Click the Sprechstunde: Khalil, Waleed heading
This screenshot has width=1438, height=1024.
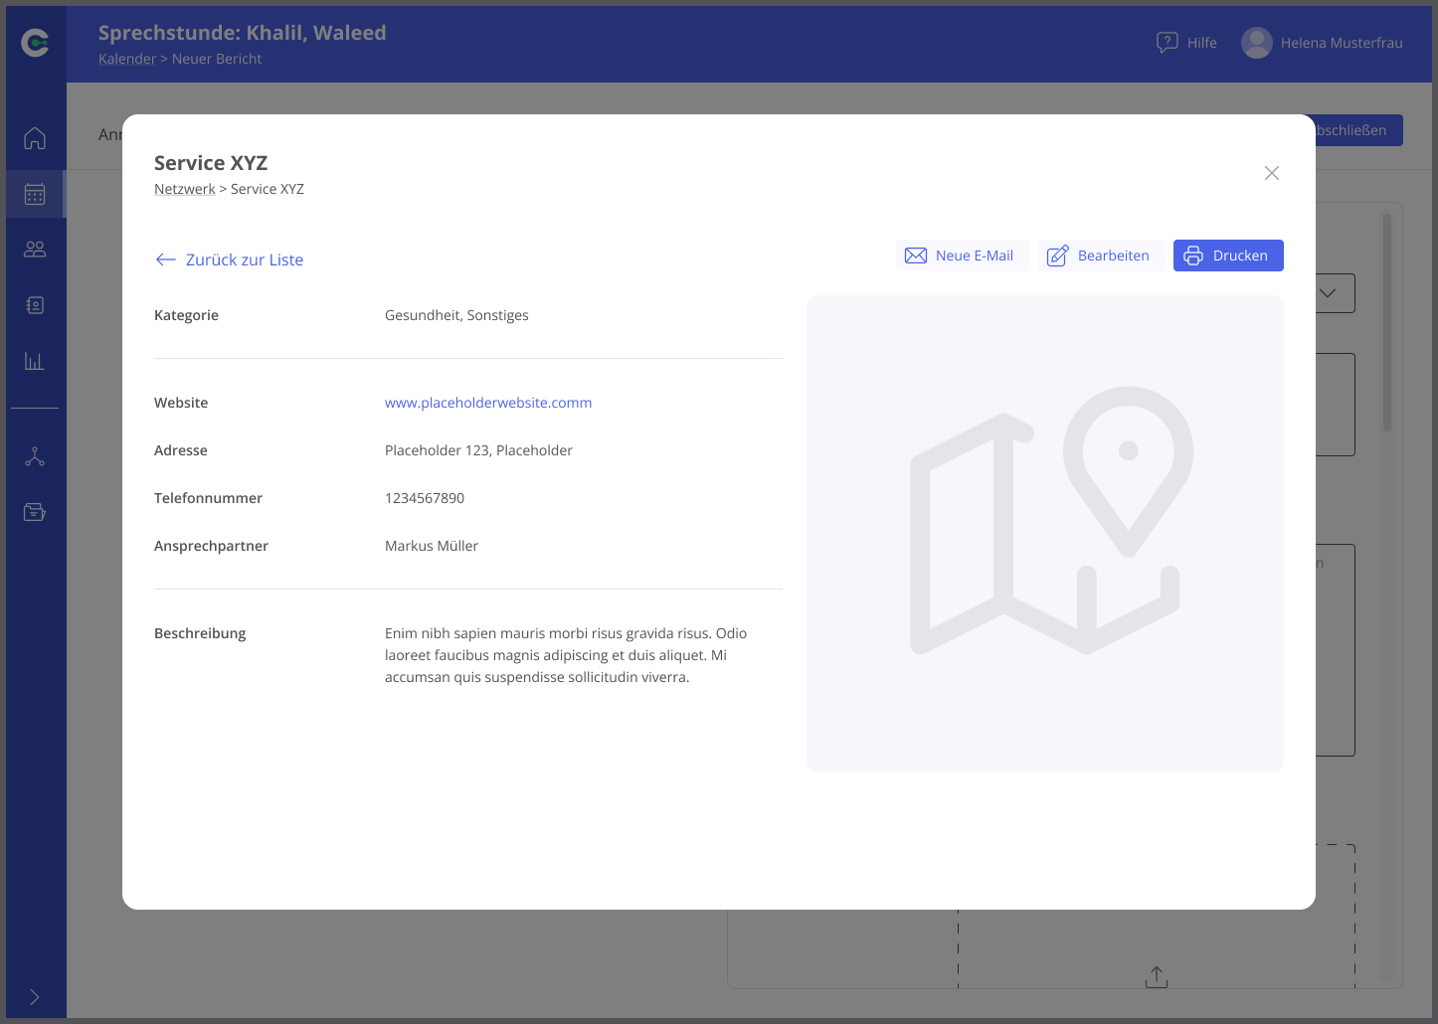(x=243, y=33)
